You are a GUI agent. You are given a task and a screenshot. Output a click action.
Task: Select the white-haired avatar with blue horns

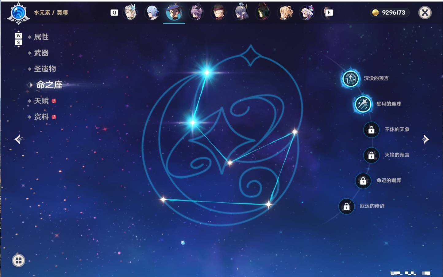130,13
